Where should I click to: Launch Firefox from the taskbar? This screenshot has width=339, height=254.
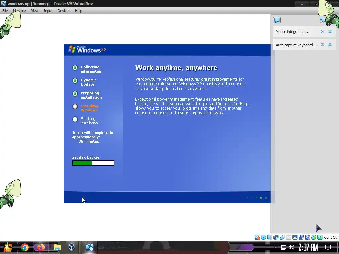pos(41,247)
